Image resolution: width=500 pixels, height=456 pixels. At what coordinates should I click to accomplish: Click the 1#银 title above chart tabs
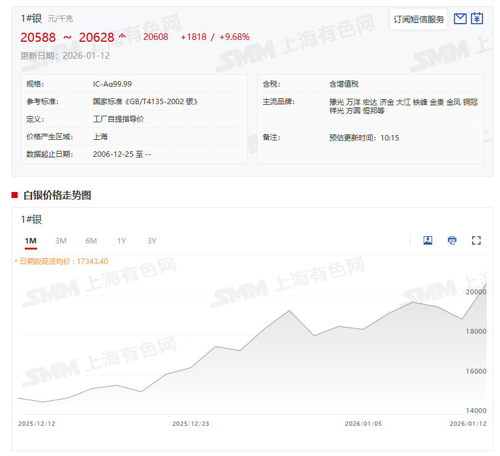click(32, 220)
